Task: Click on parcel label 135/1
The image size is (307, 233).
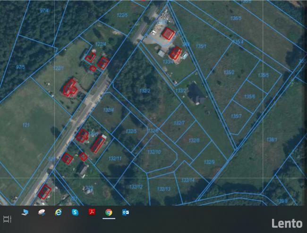Action: (x=201, y=46)
